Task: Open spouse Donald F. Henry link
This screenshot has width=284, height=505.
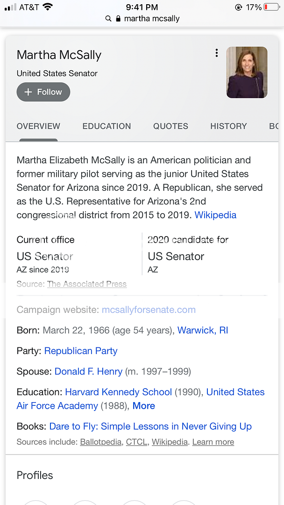Action: [88, 371]
